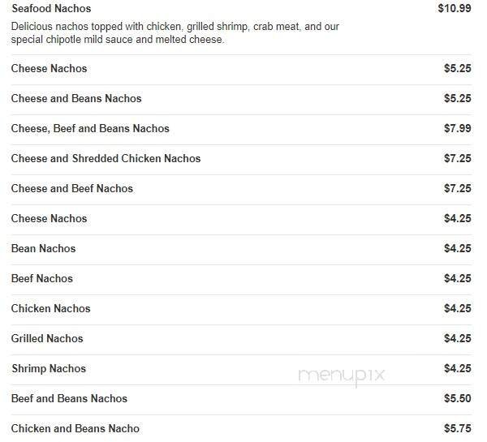Click the Shrimp Nachos menu item
Viewport: 487px width, 442px height.
tap(49, 369)
